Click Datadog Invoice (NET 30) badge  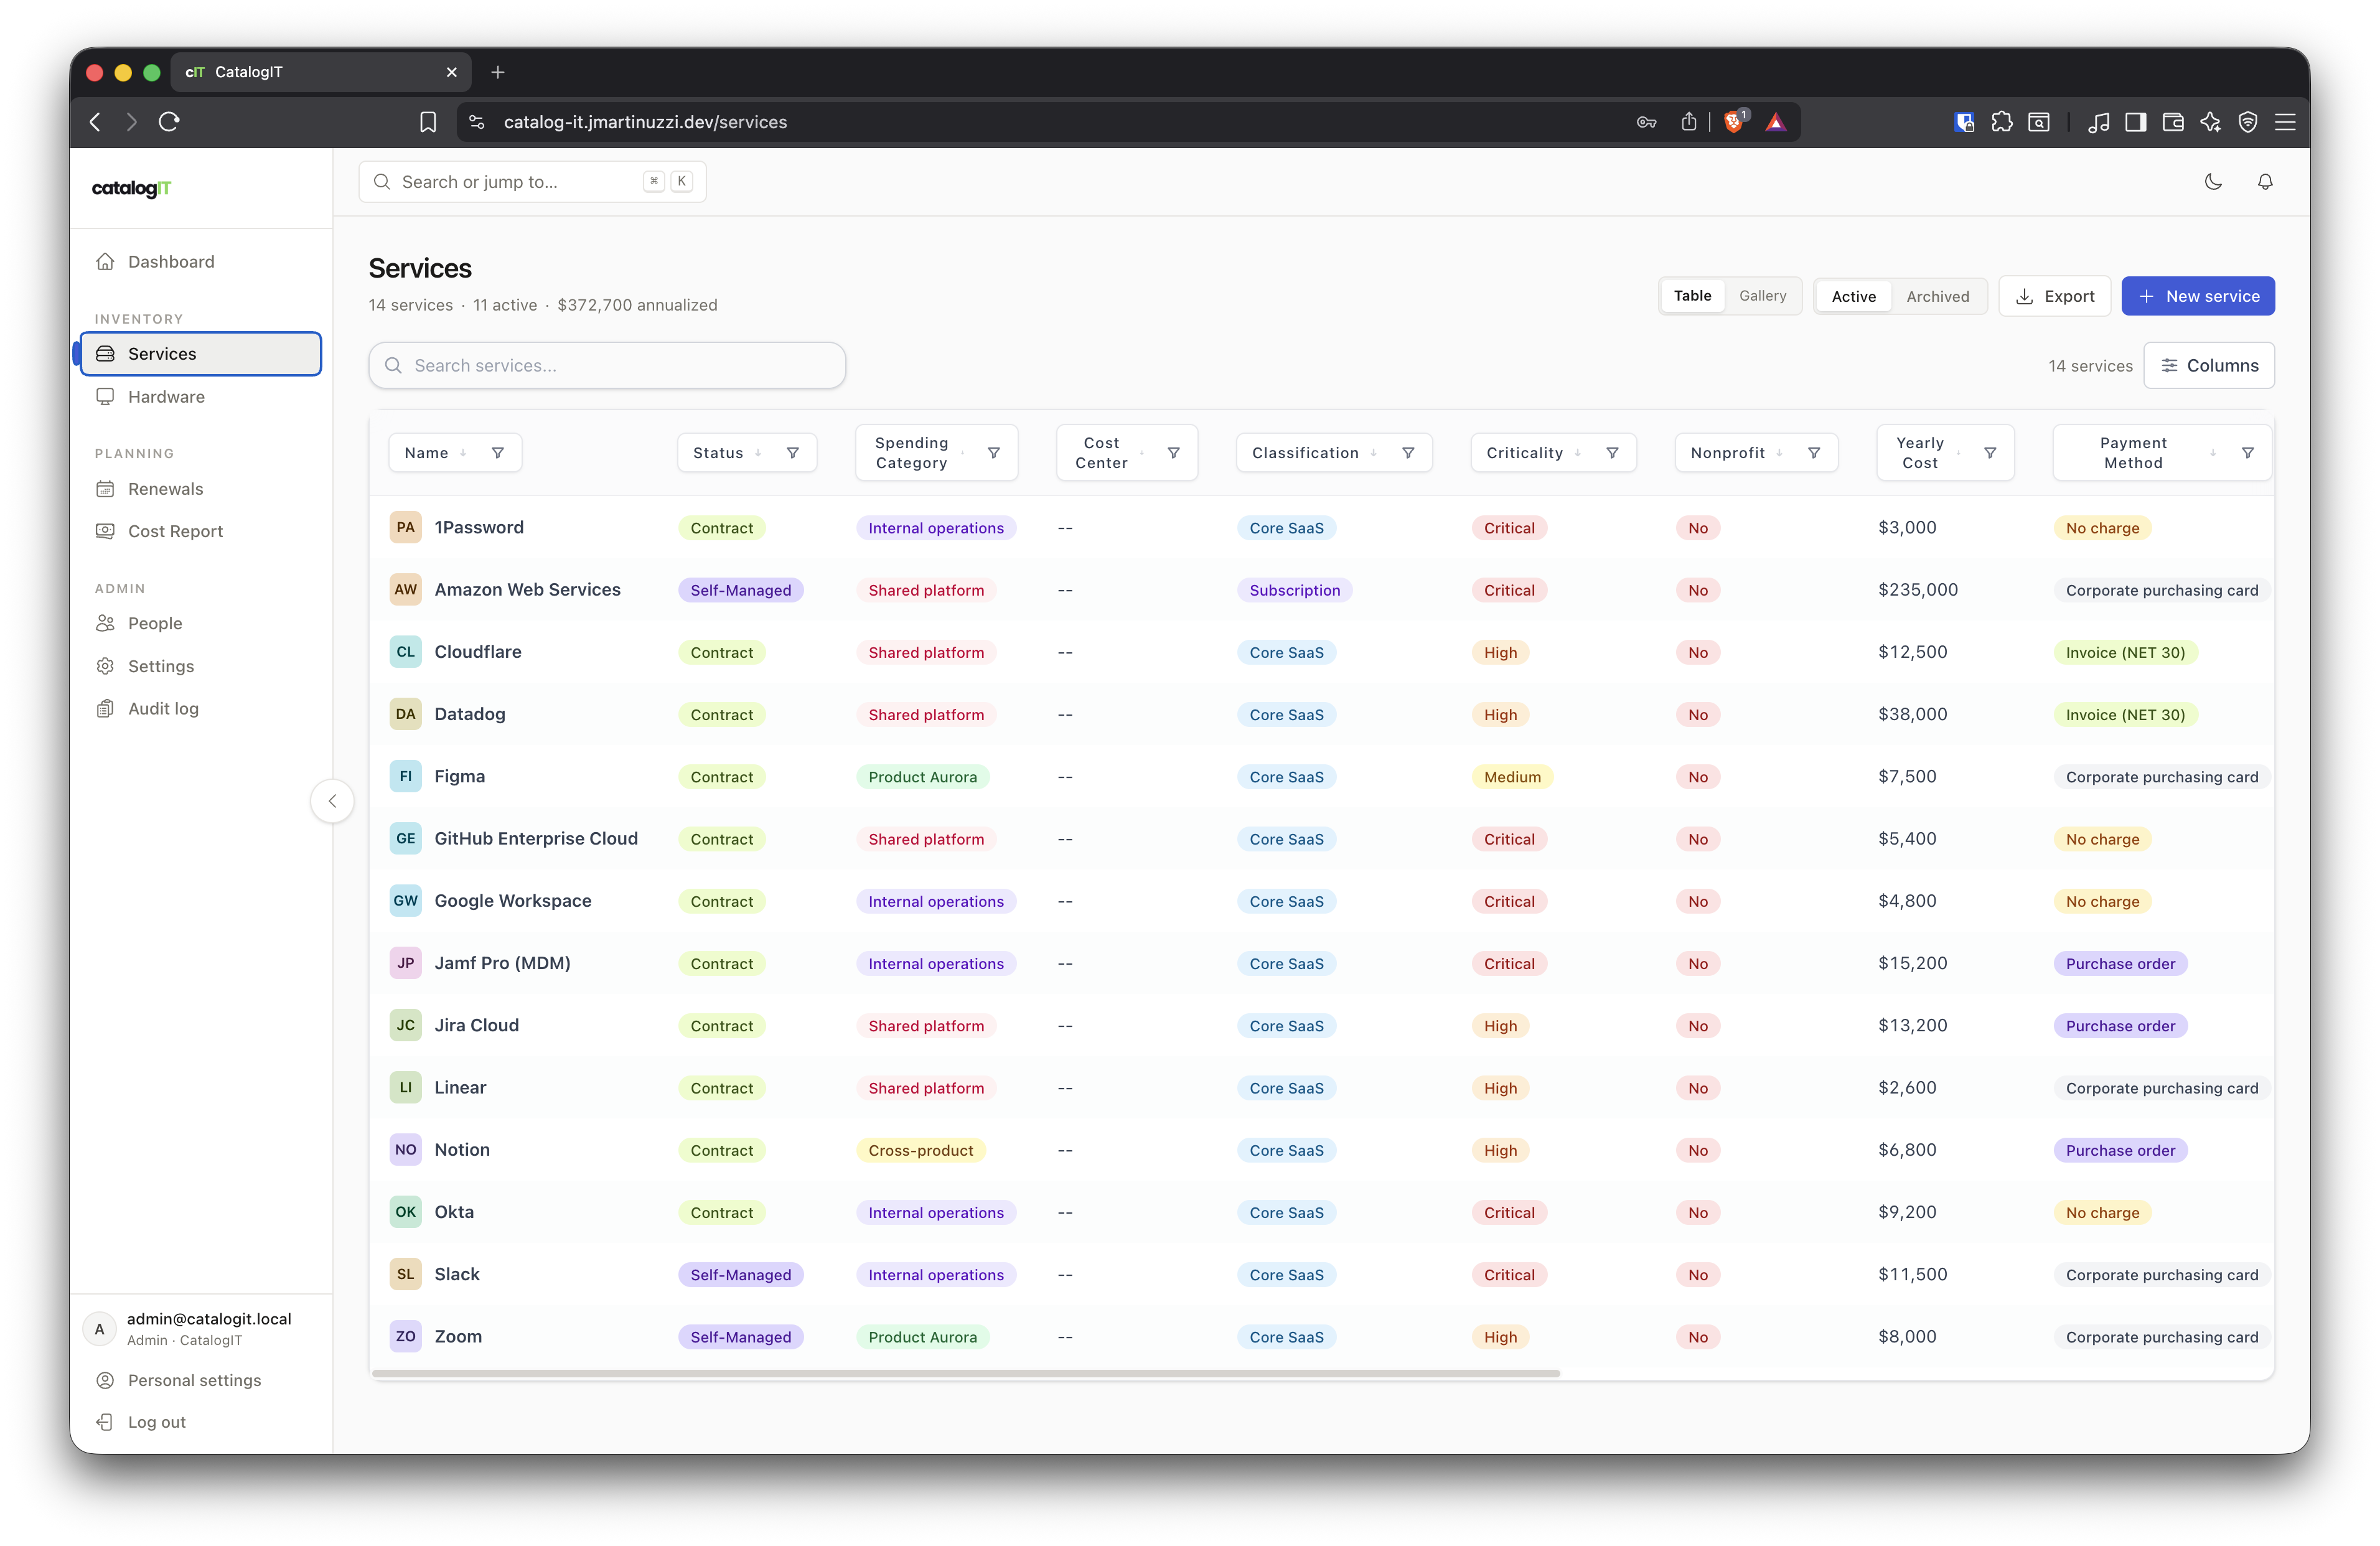pos(2125,714)
